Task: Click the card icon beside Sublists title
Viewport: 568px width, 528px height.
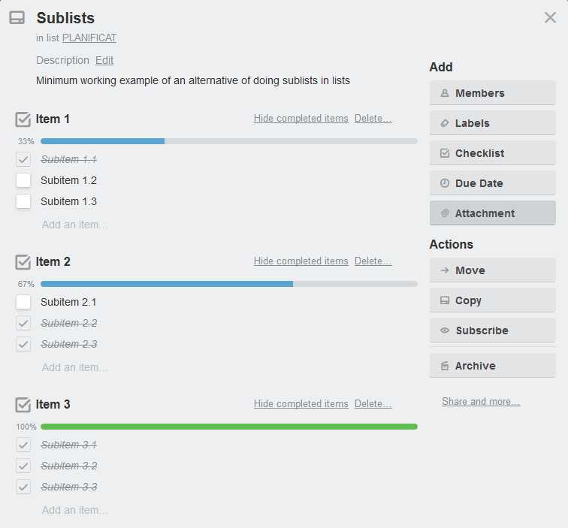Action: click(17, 18)
